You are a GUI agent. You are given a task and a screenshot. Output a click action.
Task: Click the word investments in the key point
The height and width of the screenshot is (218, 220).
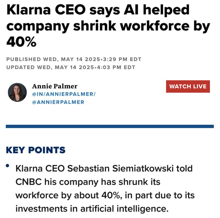(x=42, y=209)
